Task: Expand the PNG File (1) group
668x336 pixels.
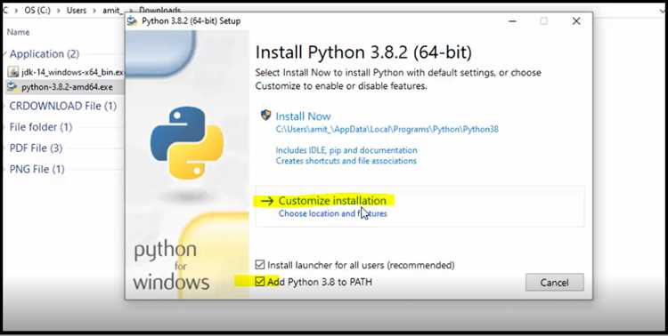Action: tap(5, 169)
